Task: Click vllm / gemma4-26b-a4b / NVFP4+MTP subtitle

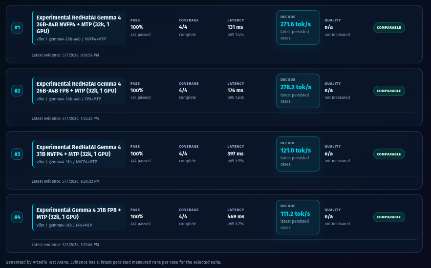Action: click(71, 39)
